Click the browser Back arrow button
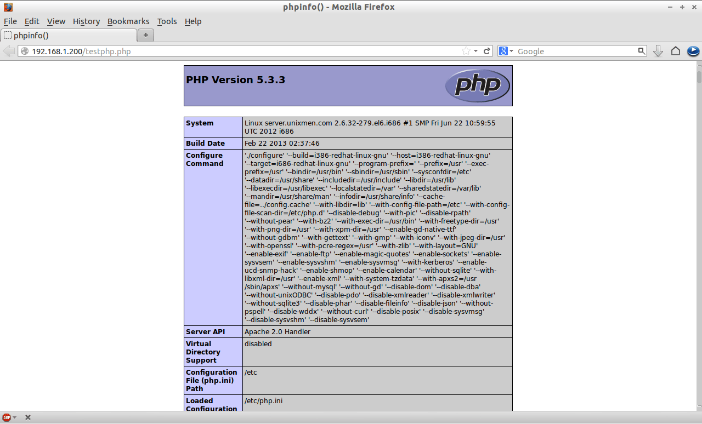 click(x=9, y=51)
